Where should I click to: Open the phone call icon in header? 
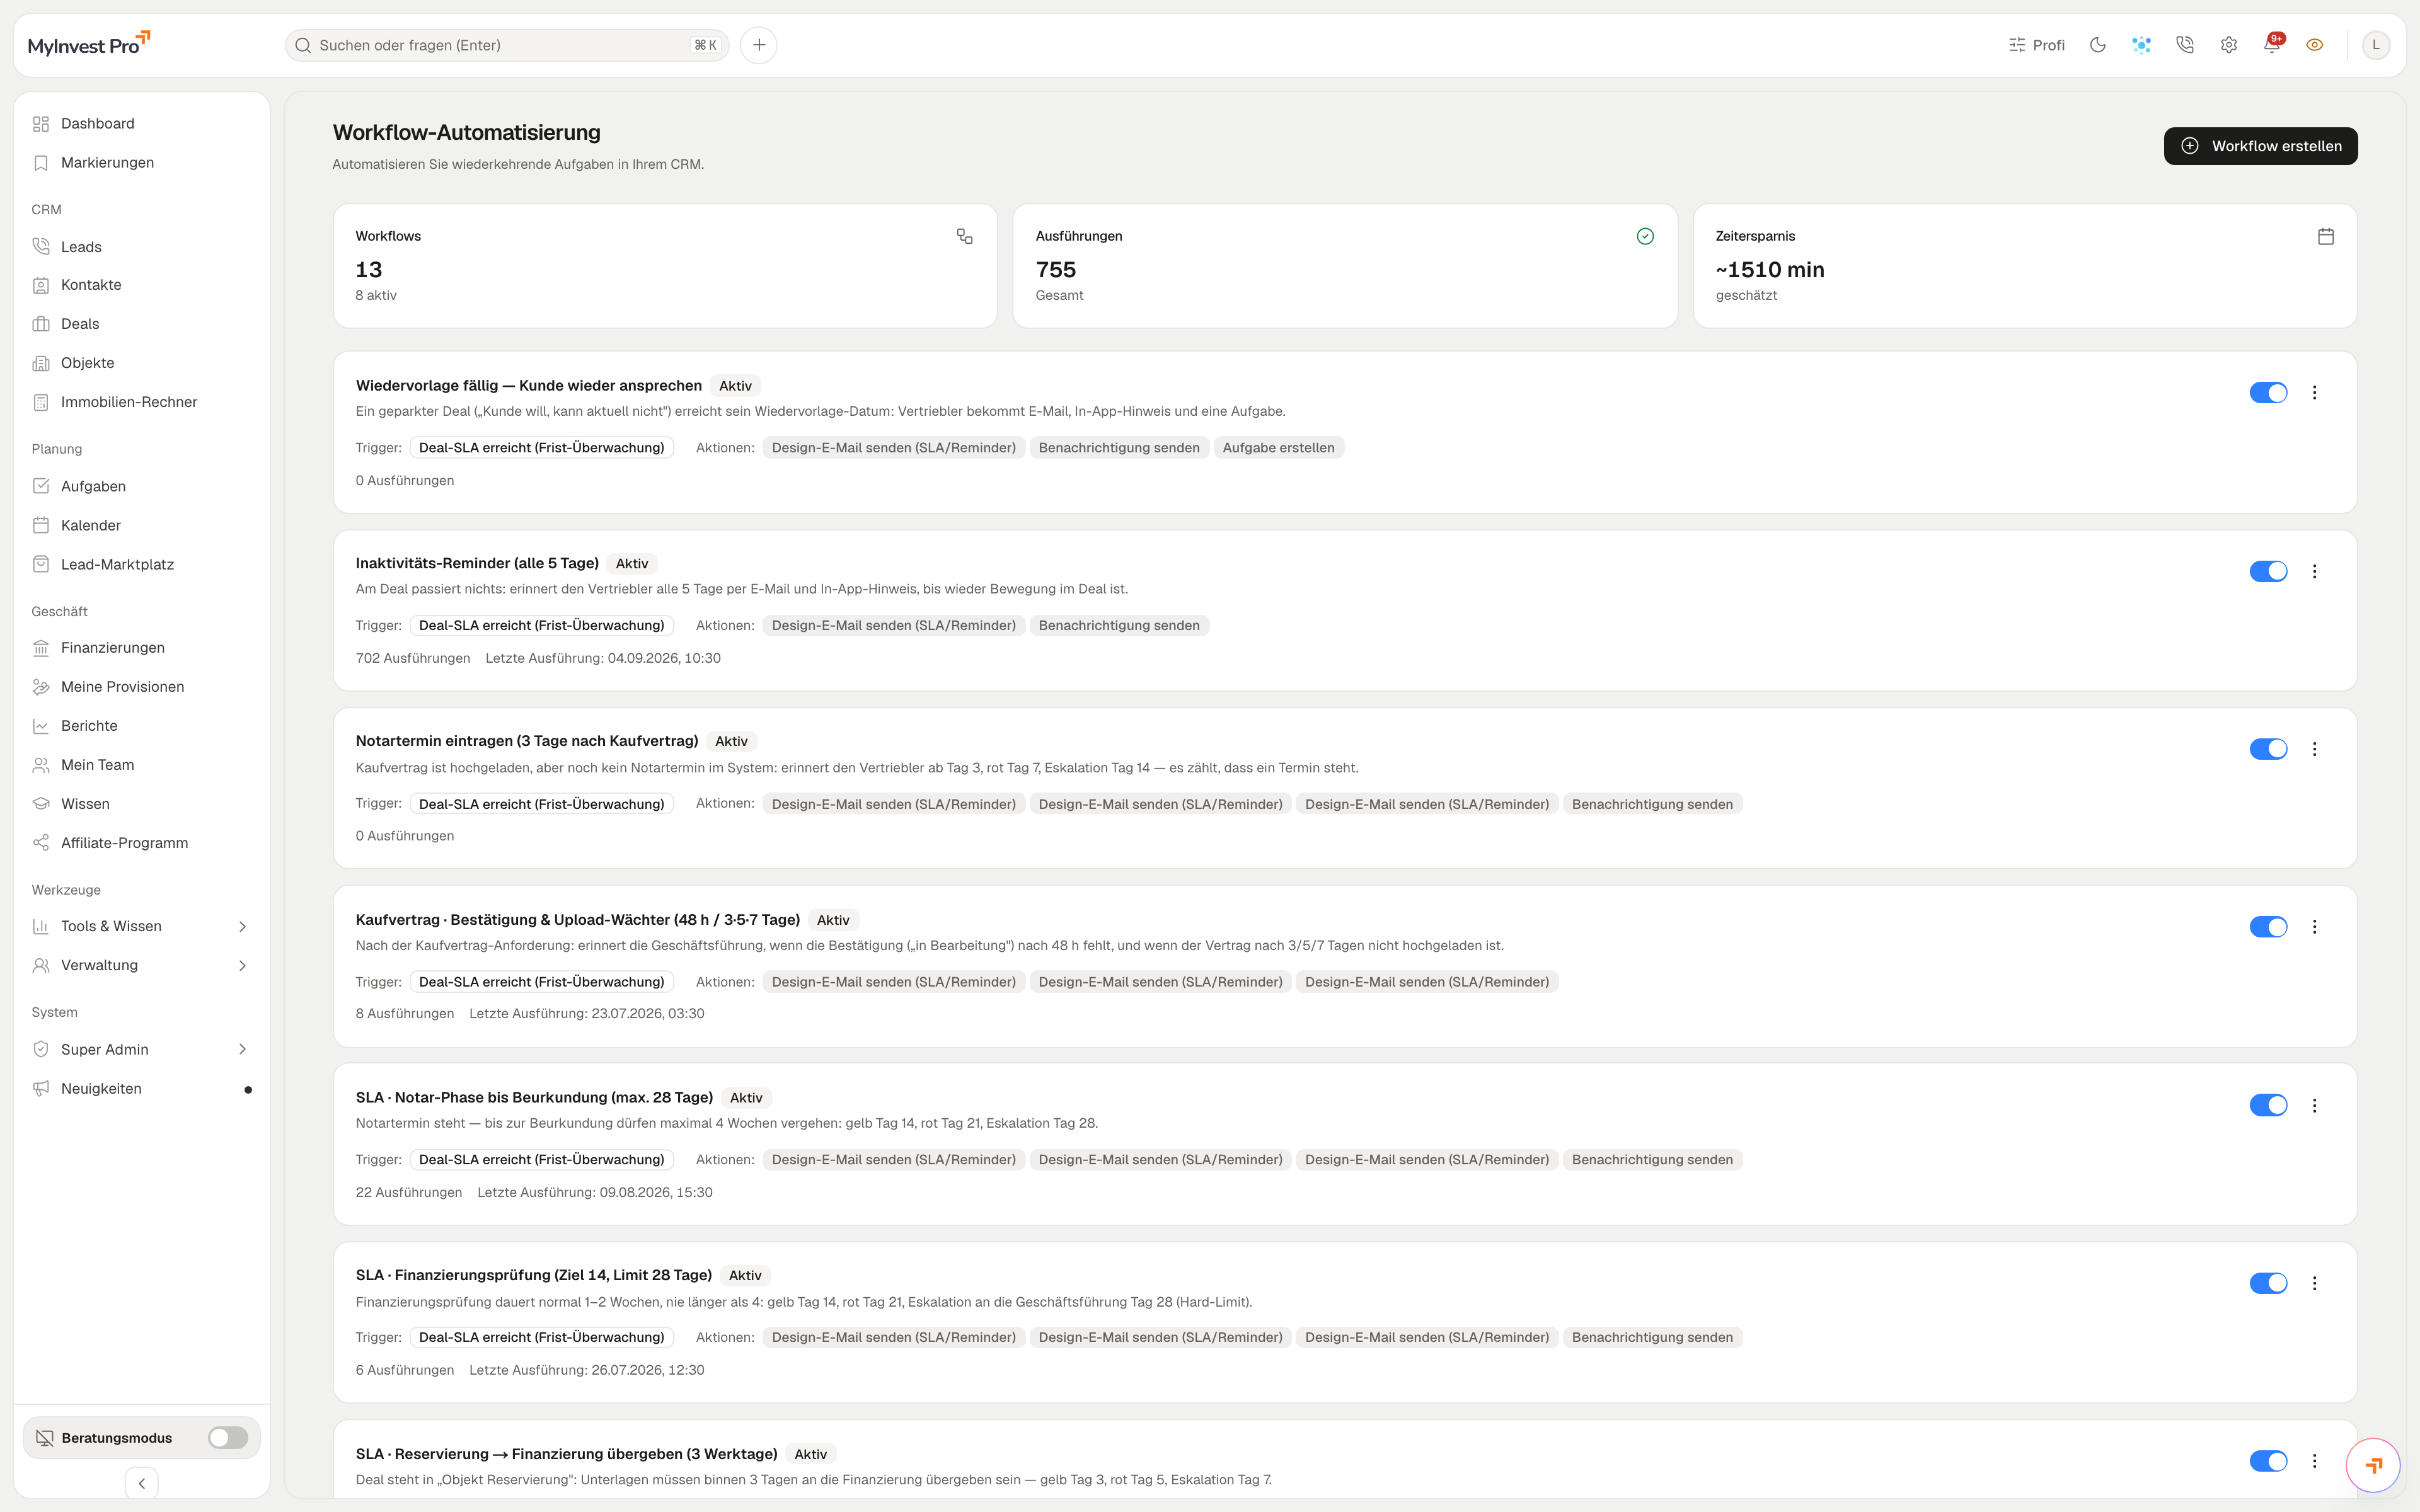tap(2185, 45)
